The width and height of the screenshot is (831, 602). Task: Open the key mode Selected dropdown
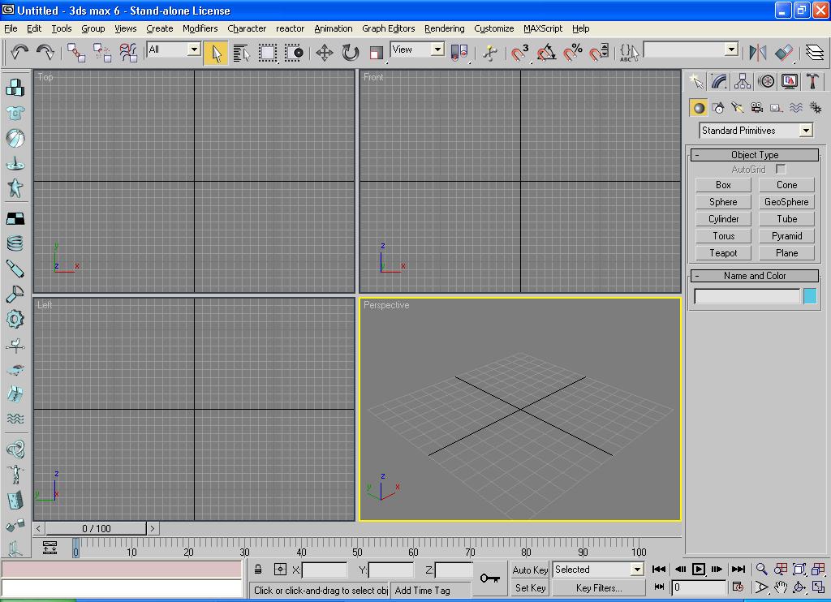point(637,570)
